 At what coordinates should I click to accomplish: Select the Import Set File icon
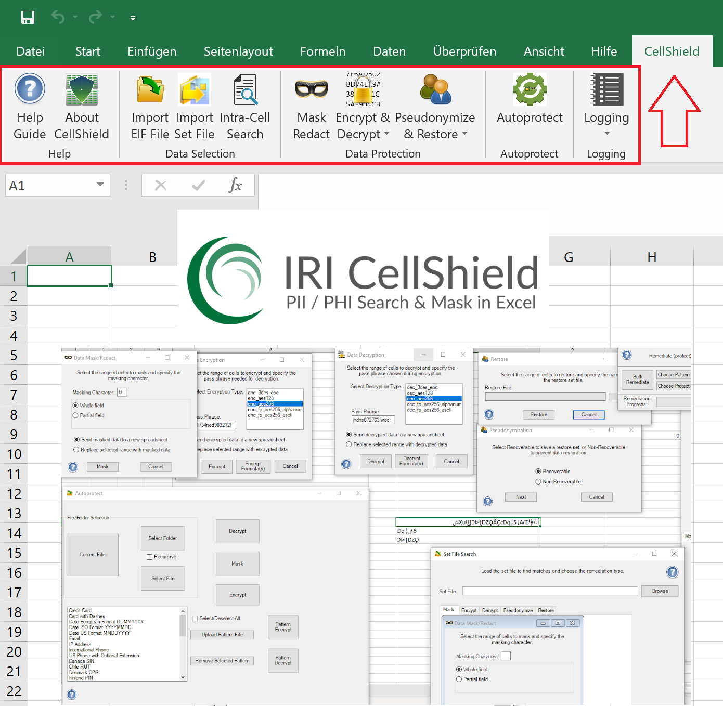tap(194, 89)
